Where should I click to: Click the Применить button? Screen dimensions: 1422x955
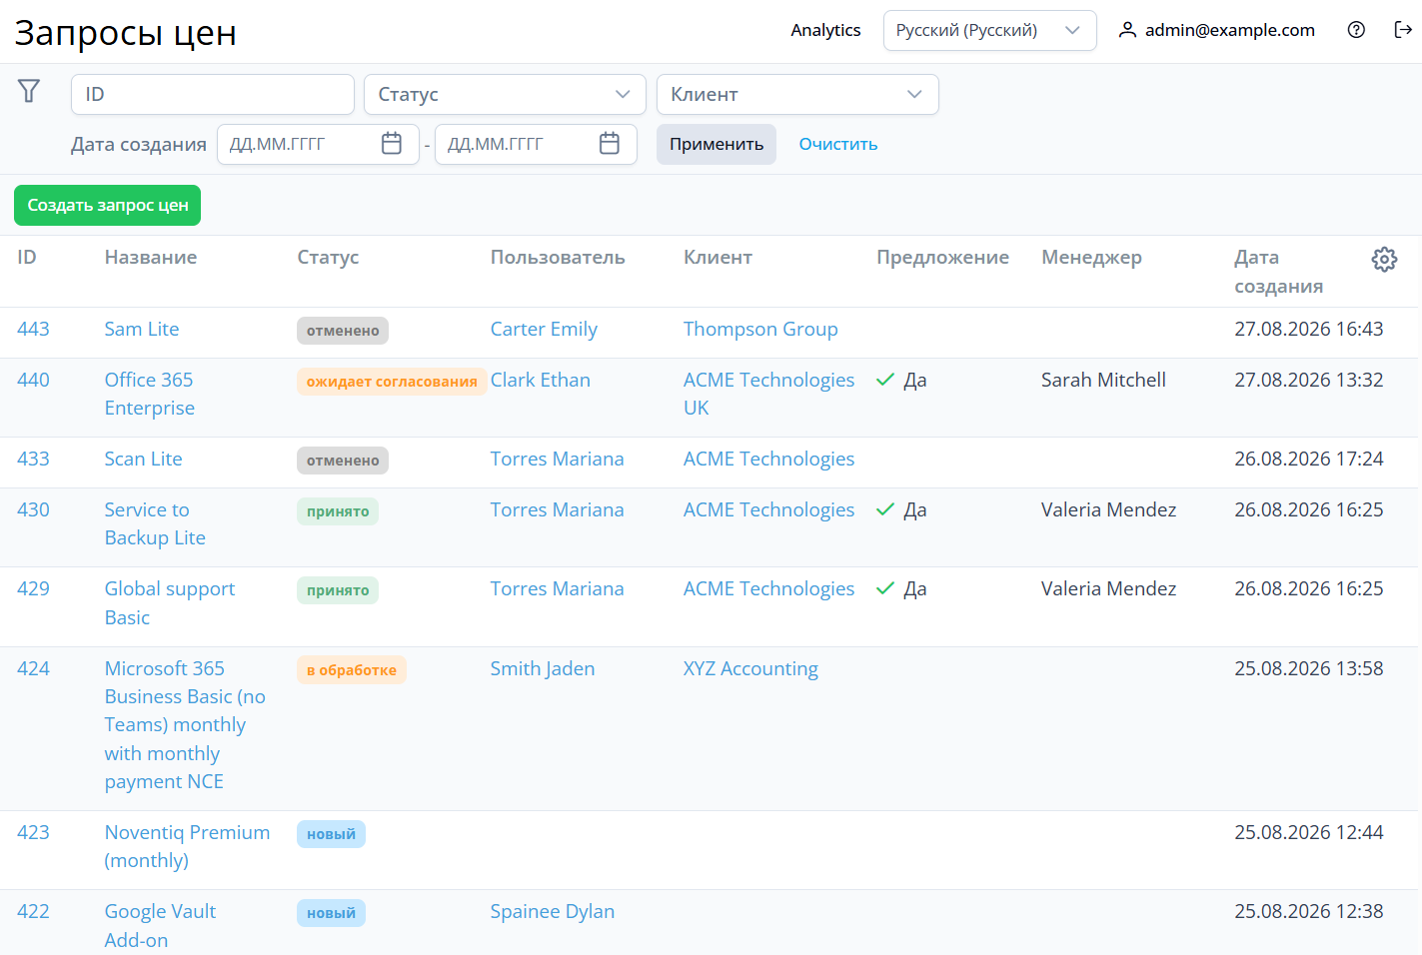(716, 144)
